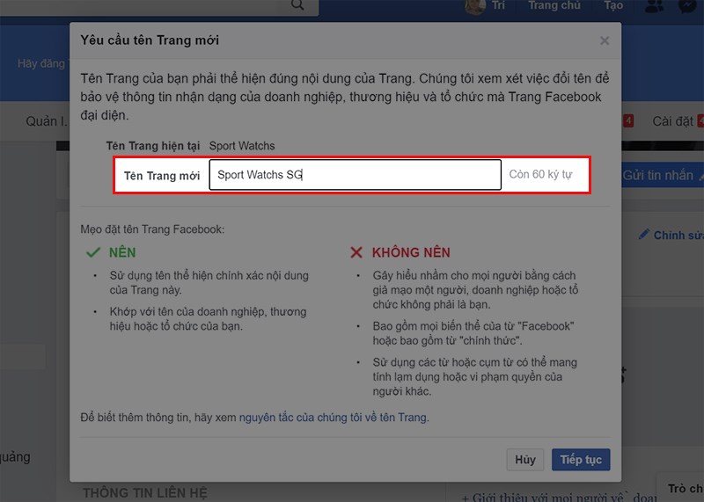704x502 pixels.
Task: Click the green NÊN checkmark icon
Action: 93,252
